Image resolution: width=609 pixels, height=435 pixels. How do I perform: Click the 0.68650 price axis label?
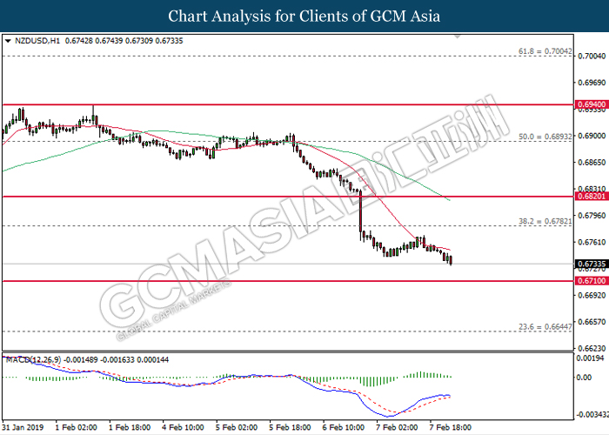pyautogui.click(x=592, y=163)
